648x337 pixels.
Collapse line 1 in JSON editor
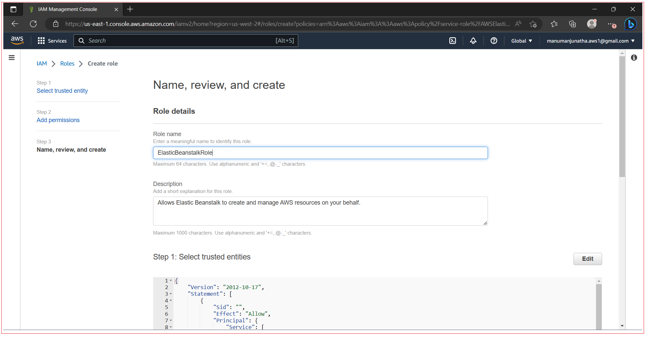tap(171, 280)
